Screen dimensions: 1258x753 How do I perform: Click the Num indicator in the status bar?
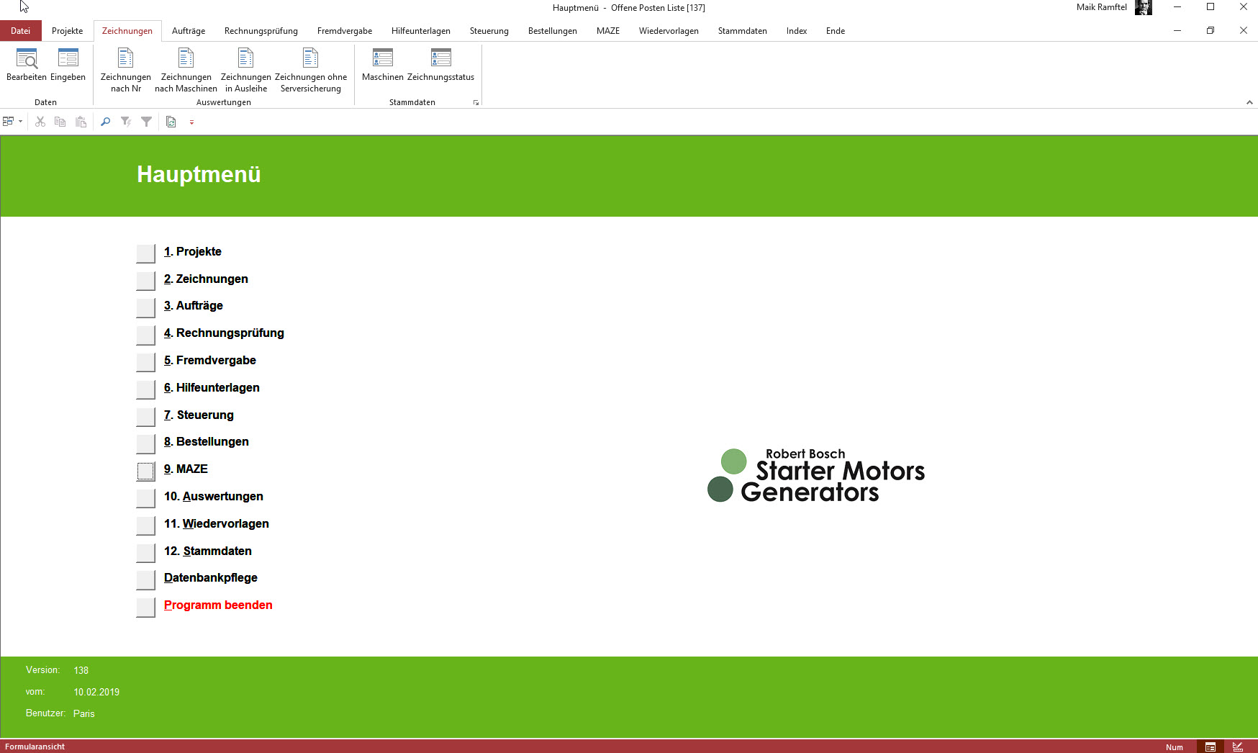[x=1175, y=747]
